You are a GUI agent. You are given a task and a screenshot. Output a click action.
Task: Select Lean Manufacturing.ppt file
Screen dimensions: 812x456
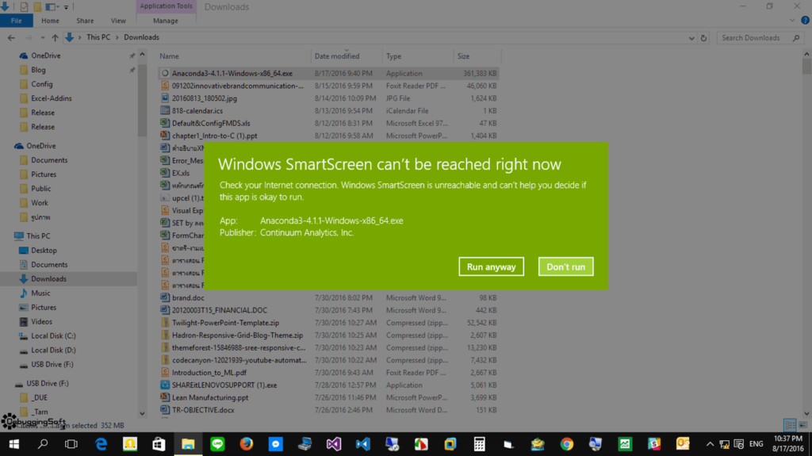coord(209,397)
